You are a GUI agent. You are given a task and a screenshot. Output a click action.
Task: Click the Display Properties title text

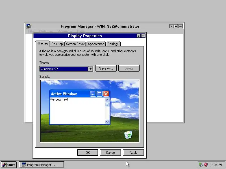tap(85, 36)
